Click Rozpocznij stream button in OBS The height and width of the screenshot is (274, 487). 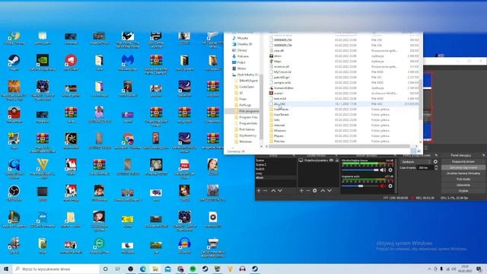point(463,161)
